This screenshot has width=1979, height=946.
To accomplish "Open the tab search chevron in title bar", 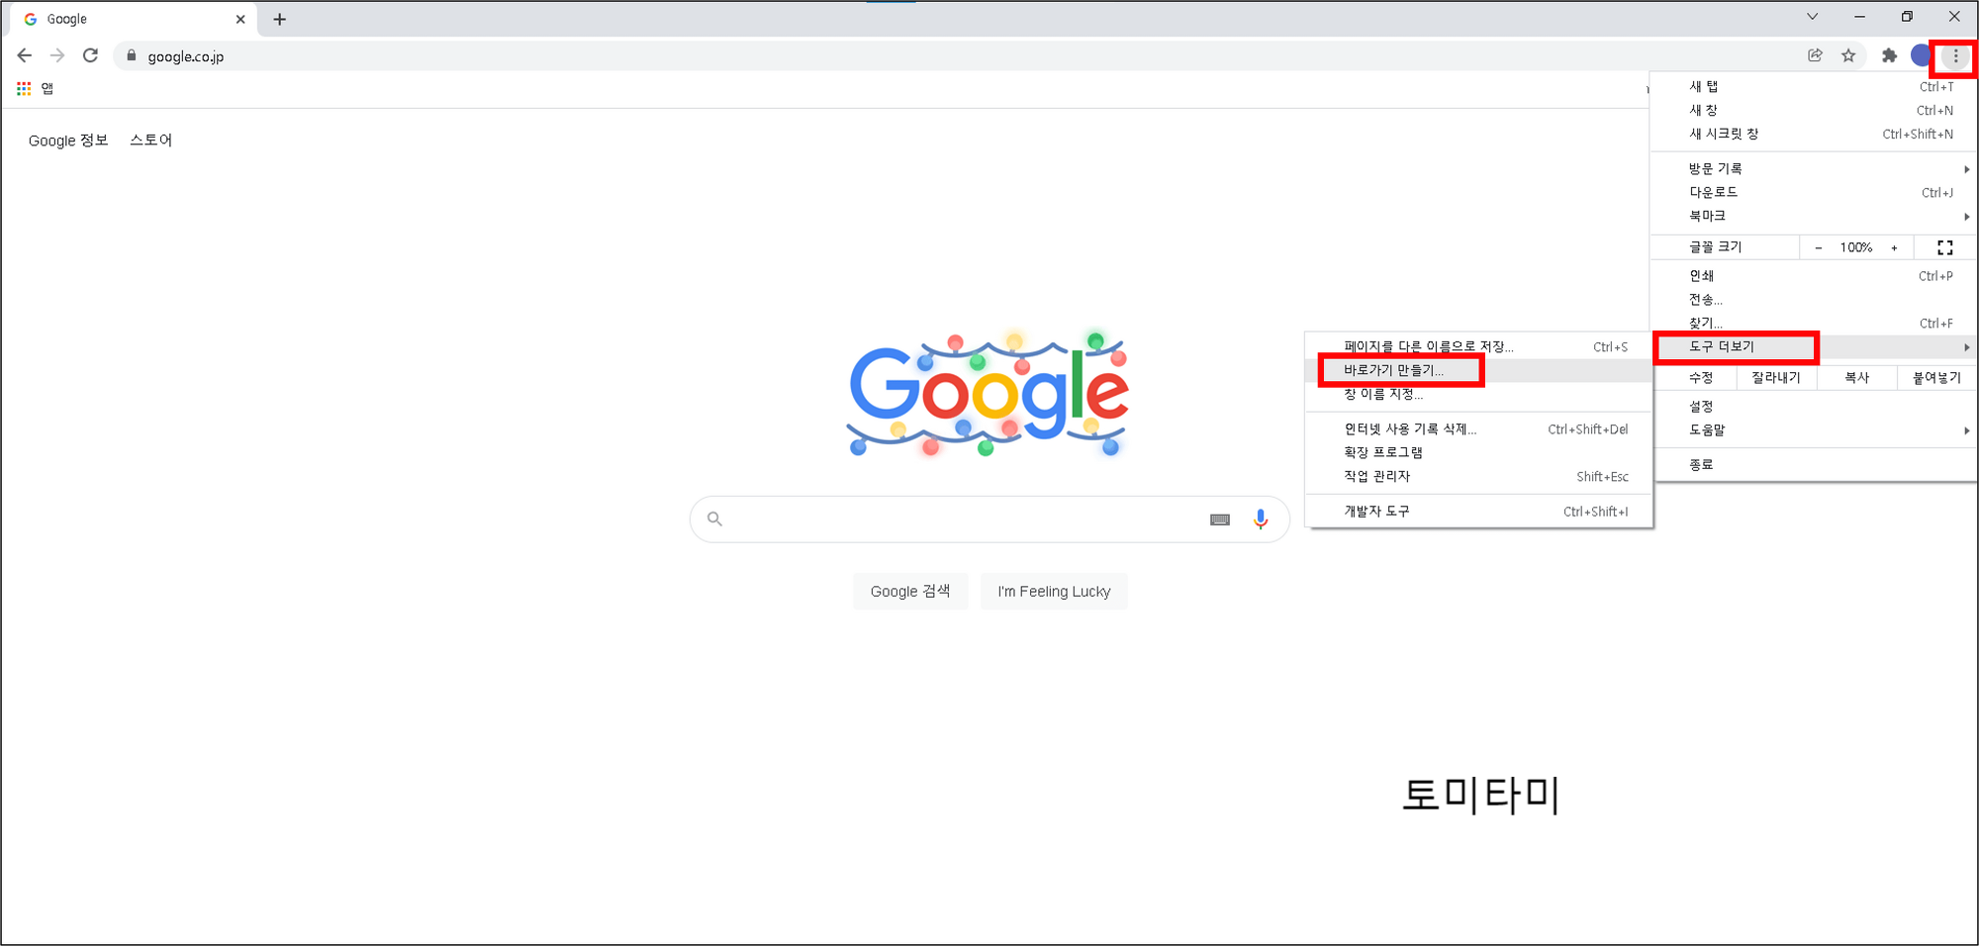I will (x=1812, y=17).
